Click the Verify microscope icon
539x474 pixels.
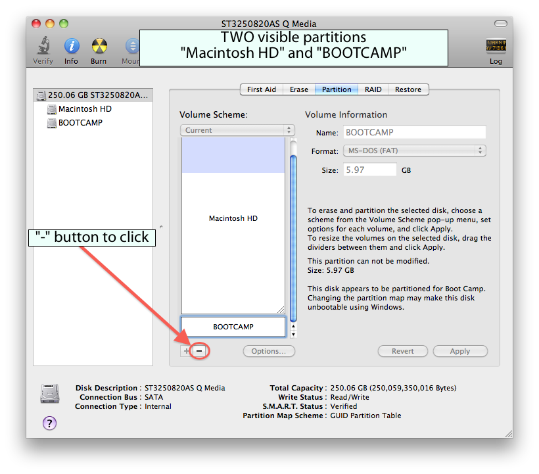43,46
